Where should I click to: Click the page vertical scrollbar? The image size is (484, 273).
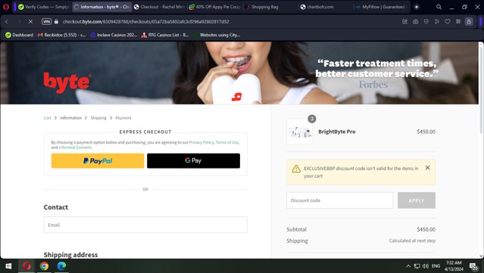click(481, 89)
